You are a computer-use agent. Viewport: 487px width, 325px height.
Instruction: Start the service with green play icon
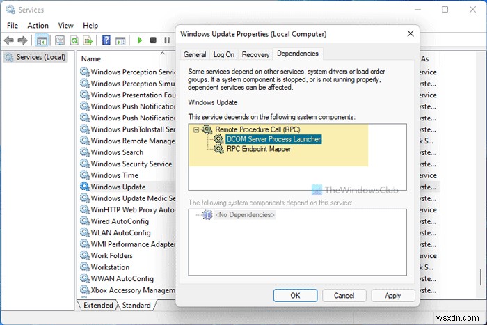(x=140, y=40)
